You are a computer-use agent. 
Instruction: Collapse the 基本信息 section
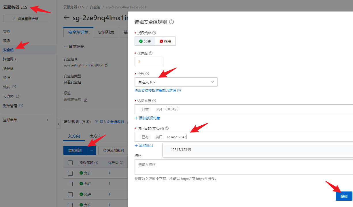click(x=65, y=47)
